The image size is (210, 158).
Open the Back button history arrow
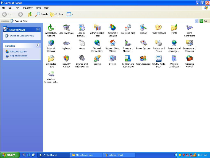[15, 14]
